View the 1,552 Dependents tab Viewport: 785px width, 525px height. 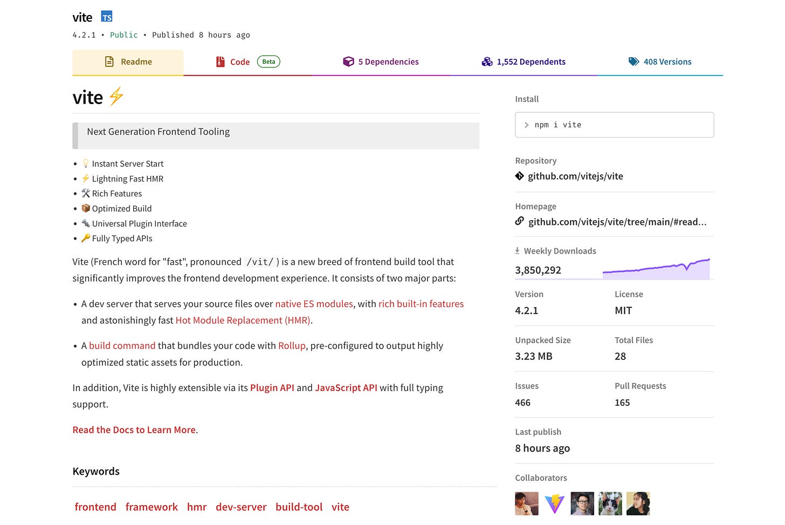coord(524,62)
